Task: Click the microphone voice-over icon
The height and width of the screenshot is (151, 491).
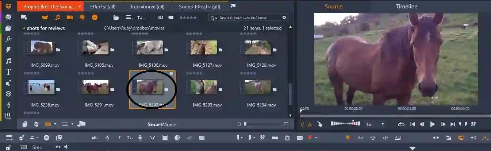Action: [140, 138]
